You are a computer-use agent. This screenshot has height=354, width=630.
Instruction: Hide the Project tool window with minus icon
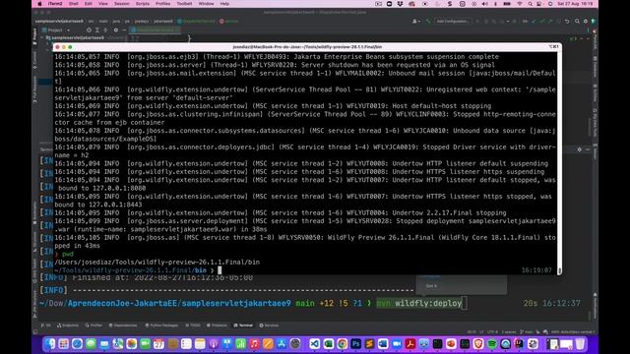point(124,30)
